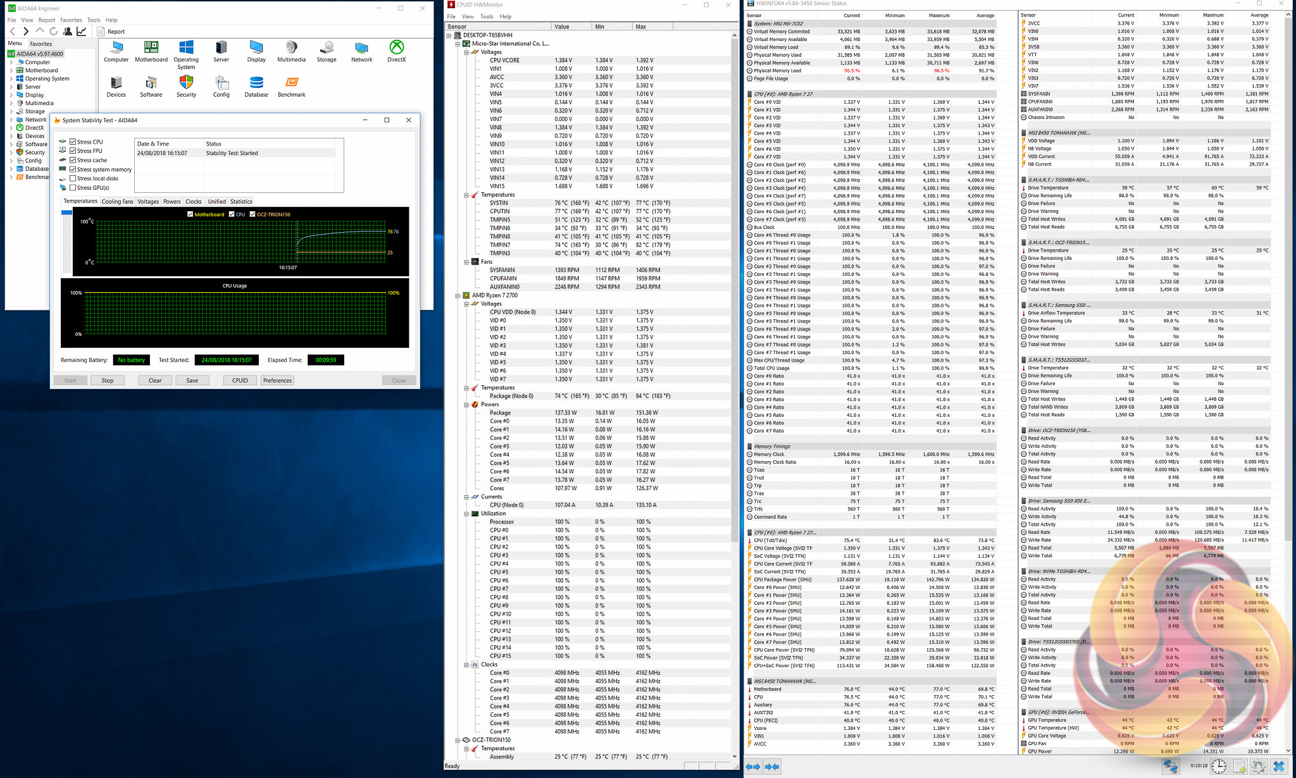Collapse the AMD Ryzen 7 2700 node
1296x778 pixels.
coord(458,295)
